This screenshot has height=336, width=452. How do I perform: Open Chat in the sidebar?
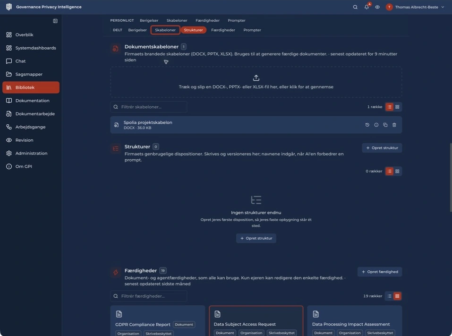pyautogui.click(x=31, y=61)
